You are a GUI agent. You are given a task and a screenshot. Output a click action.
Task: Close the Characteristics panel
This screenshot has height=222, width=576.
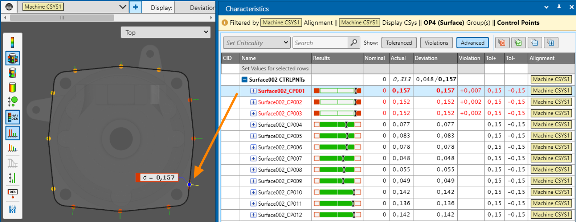pyautogui.click(x=571, y=7)
